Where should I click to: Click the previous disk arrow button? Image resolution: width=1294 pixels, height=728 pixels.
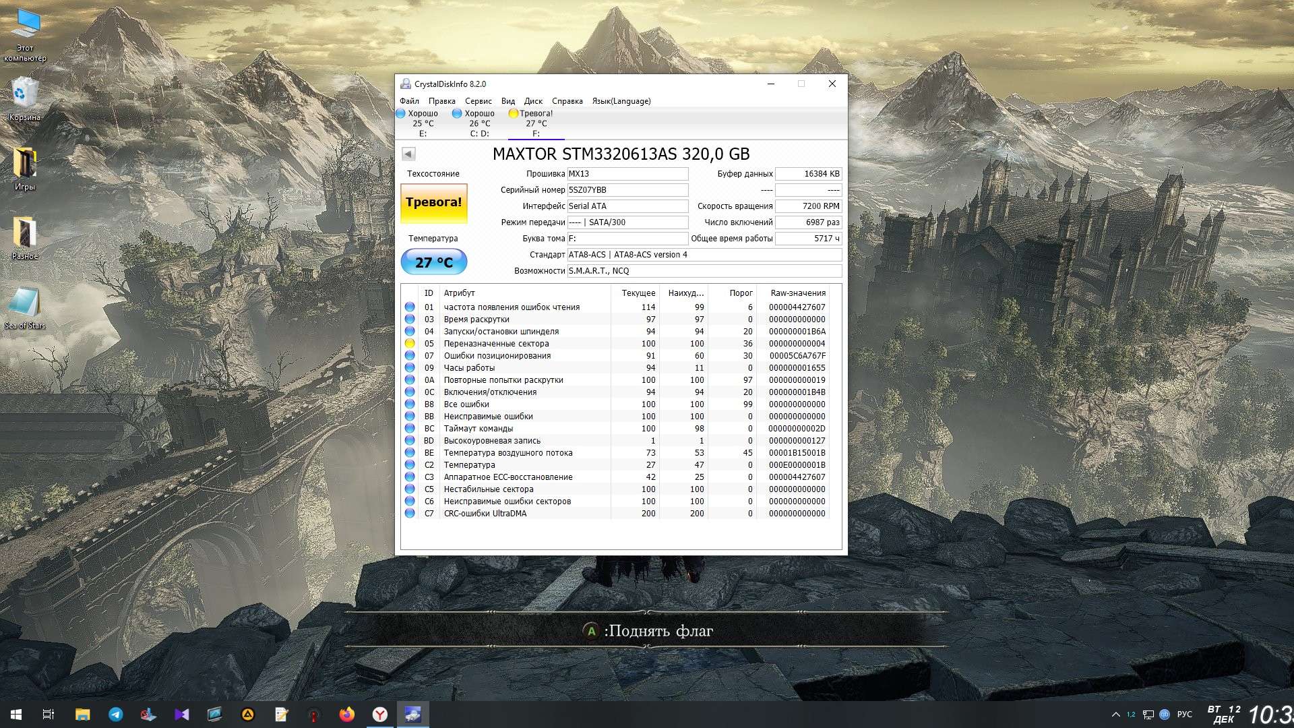pos(408,154)
